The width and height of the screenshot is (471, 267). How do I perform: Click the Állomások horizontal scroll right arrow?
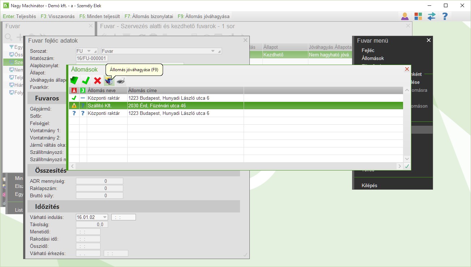click(400, 166)
